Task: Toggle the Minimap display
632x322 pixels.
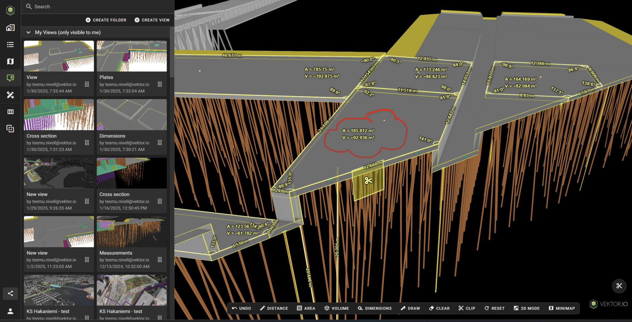Action: [x=562, y=308]
